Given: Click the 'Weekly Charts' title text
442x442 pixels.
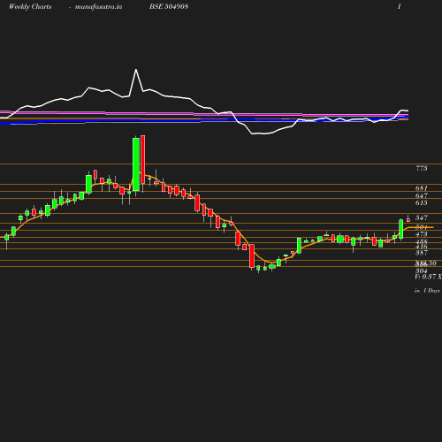Looking at the screenshot, I should coord(30,7).
